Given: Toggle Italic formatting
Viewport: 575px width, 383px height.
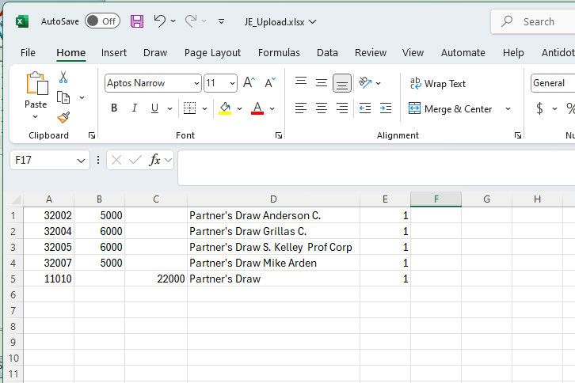Looking at the screenshot, I should tap(135, 108).
